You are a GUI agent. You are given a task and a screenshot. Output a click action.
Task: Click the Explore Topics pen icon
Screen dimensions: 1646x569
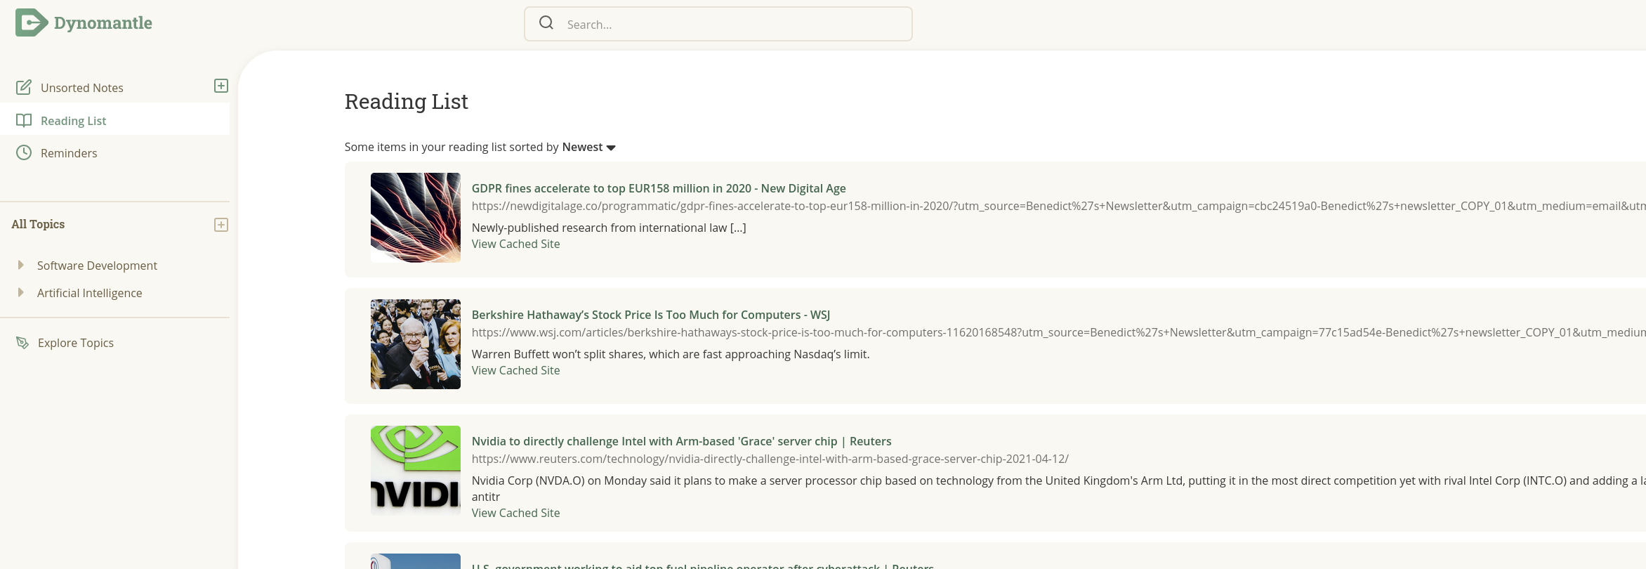22,342
